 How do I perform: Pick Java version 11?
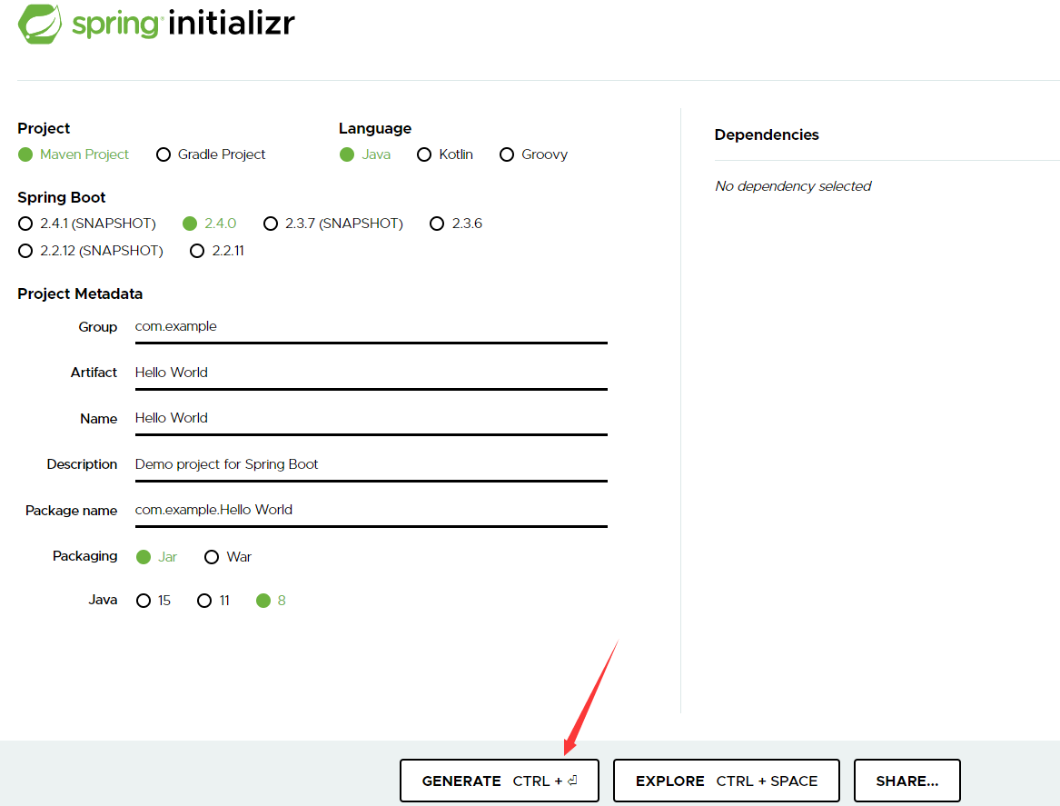(x=213, y=601)
